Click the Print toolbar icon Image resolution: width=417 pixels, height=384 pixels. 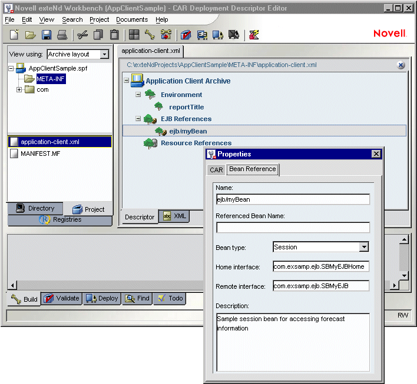click(62, 35)
